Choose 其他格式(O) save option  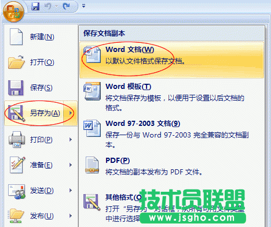[171, 208]
